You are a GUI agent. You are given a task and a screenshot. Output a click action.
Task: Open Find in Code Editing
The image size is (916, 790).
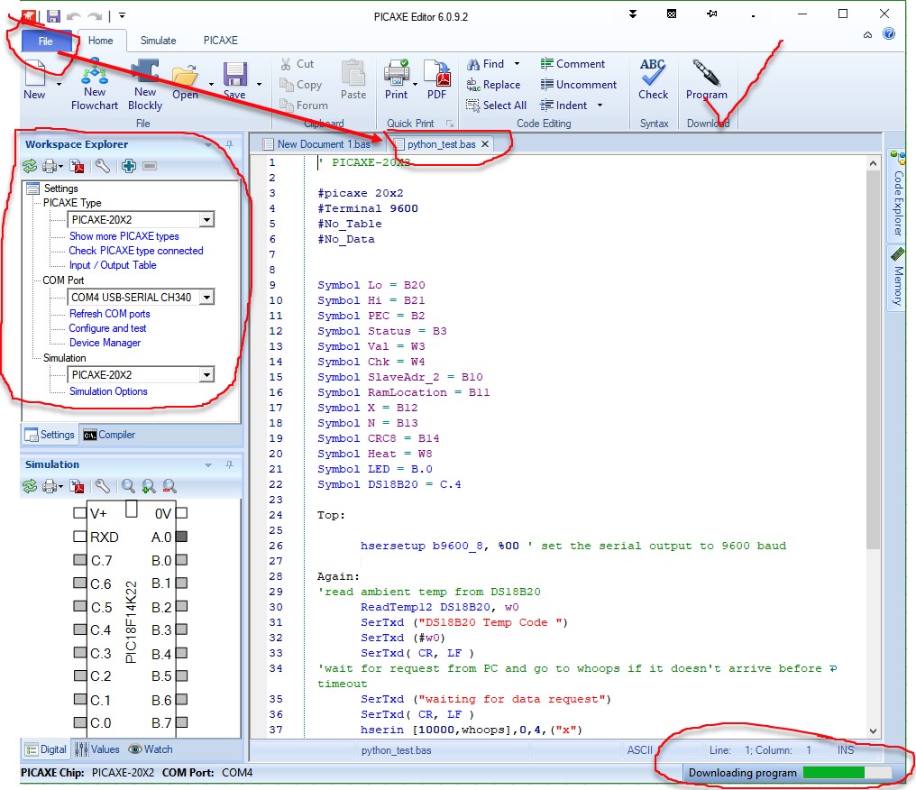click(485, 64)
